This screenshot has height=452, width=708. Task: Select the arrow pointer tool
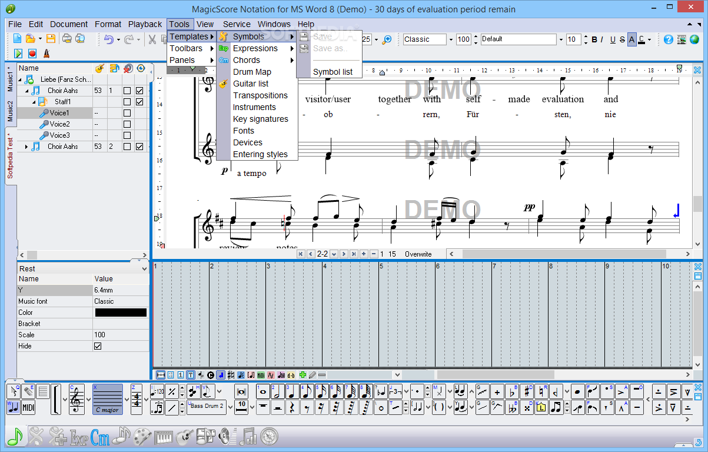[x=13, y=391]
